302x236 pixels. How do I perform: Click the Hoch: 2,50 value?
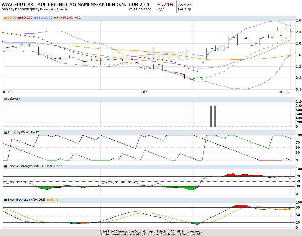pos(186,5)
